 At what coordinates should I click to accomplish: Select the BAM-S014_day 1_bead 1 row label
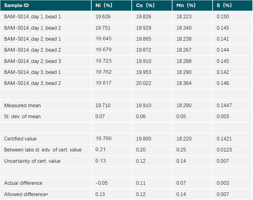click(x=32, y=17)
